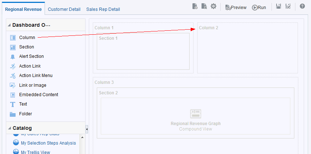Click the Save Dashboard As icon
This screenshot has height=154, width=311.
[x=288, y=7]
